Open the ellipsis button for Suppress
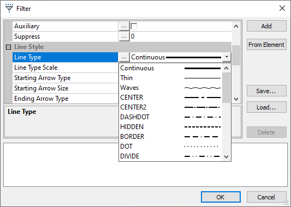 pyautogui.click(x=124, y=36)
